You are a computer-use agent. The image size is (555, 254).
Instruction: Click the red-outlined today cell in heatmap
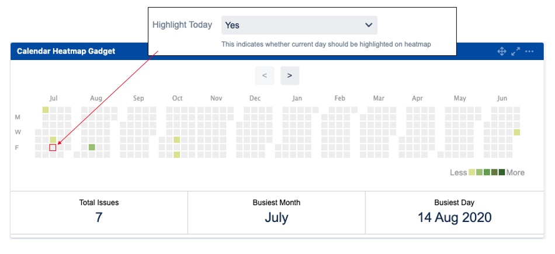click(x=53, y=147)
